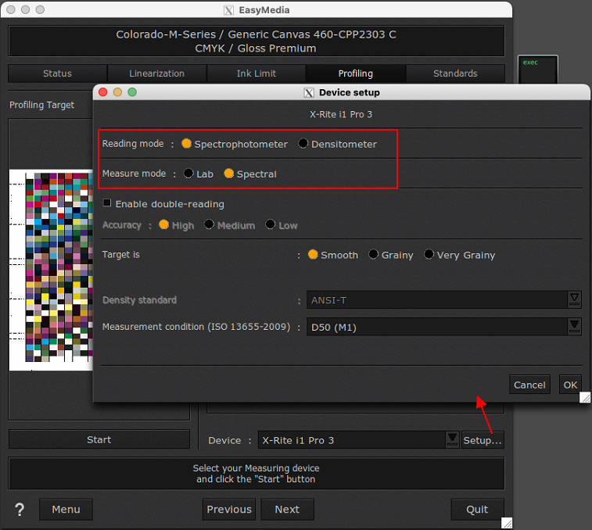Click the Device setup resize grip
The width and height of the screenshot is (592, 530).
coord(584,397)
